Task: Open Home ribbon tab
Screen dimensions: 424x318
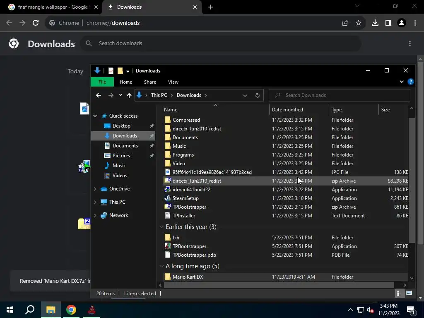Action: click(x=126, y=82)
